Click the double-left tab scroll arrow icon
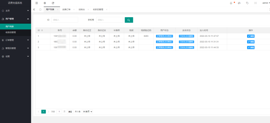This screenshot has width=270, height=123. point(34,9)
